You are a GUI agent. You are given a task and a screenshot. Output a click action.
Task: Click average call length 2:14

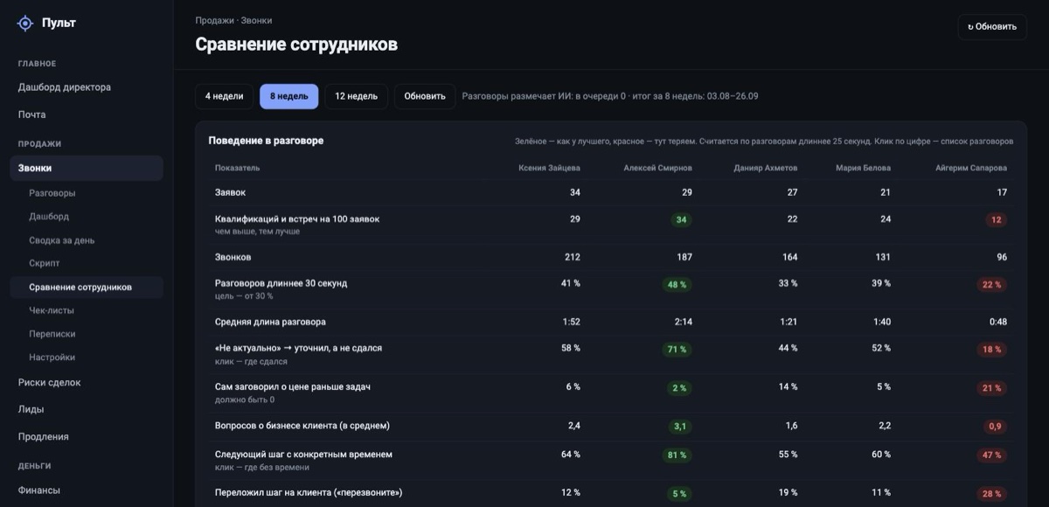coord(684,322)
